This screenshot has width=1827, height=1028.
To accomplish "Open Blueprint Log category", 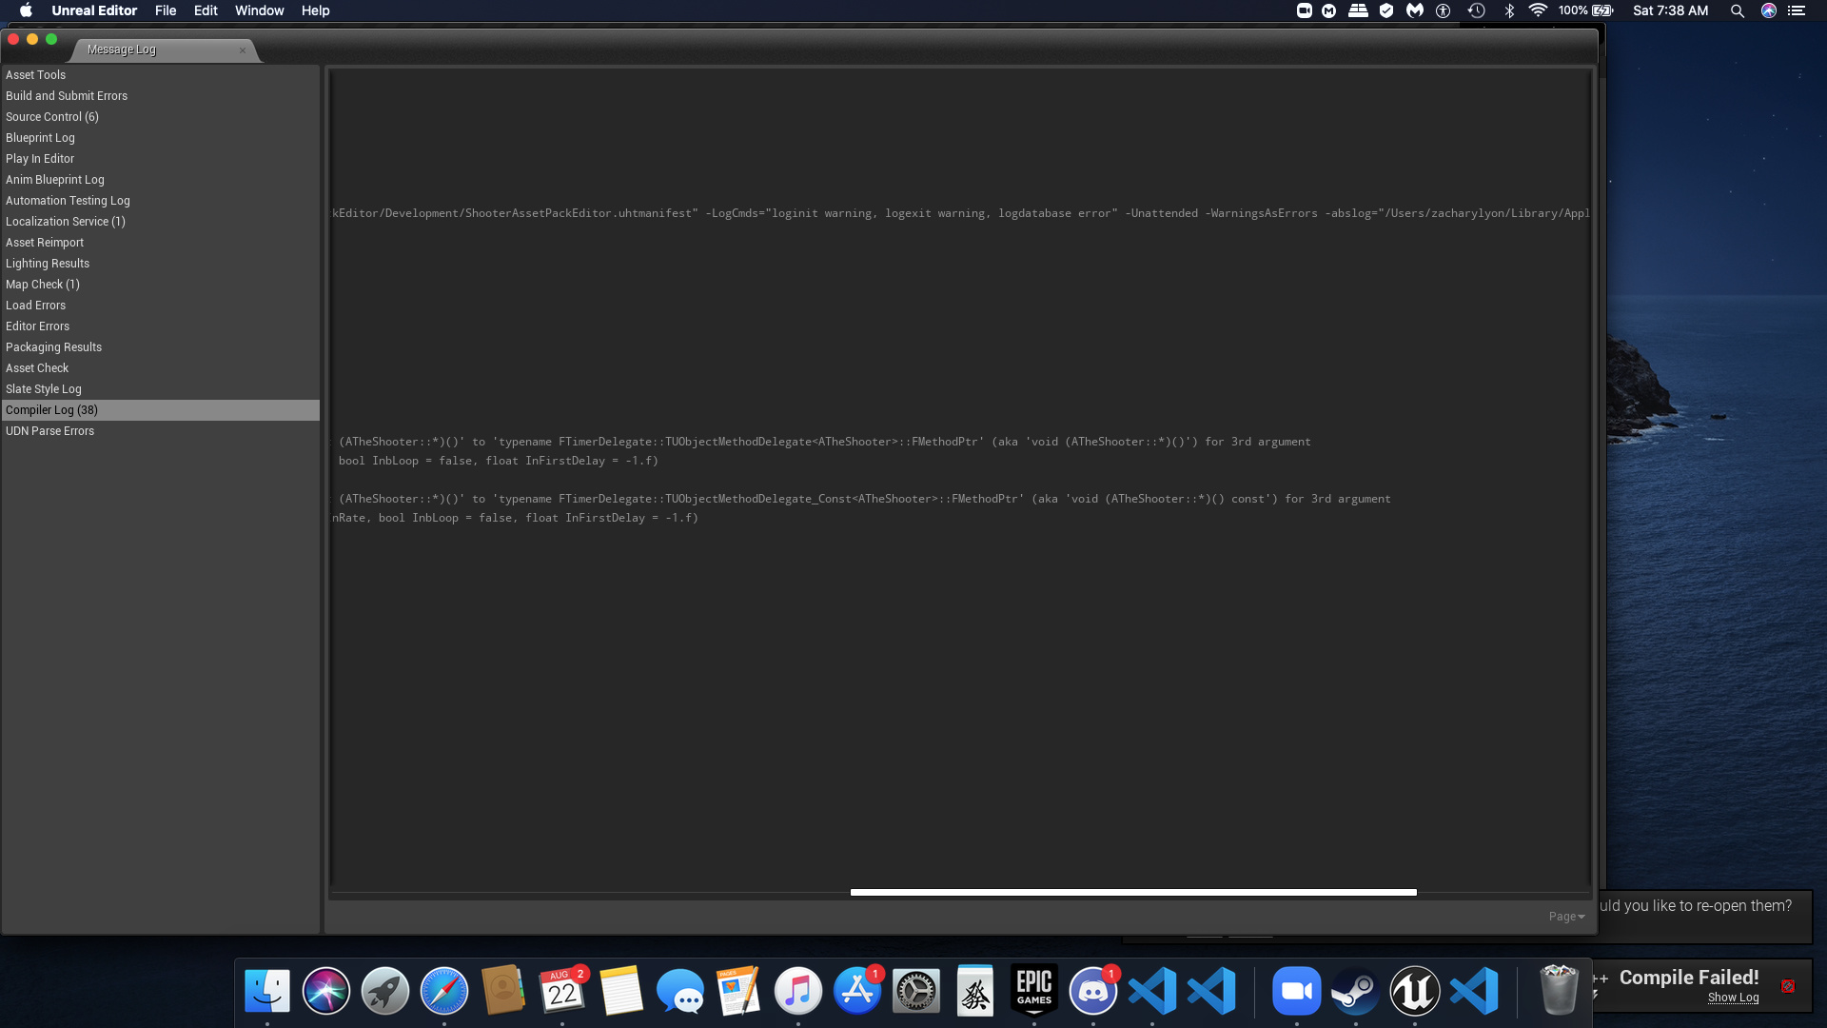I will point(40,138).
